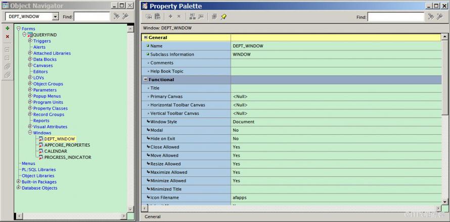Open the DEPT_WINDOW dropdown in Object Navigator
450x222 pixels.
pos(55,17)
